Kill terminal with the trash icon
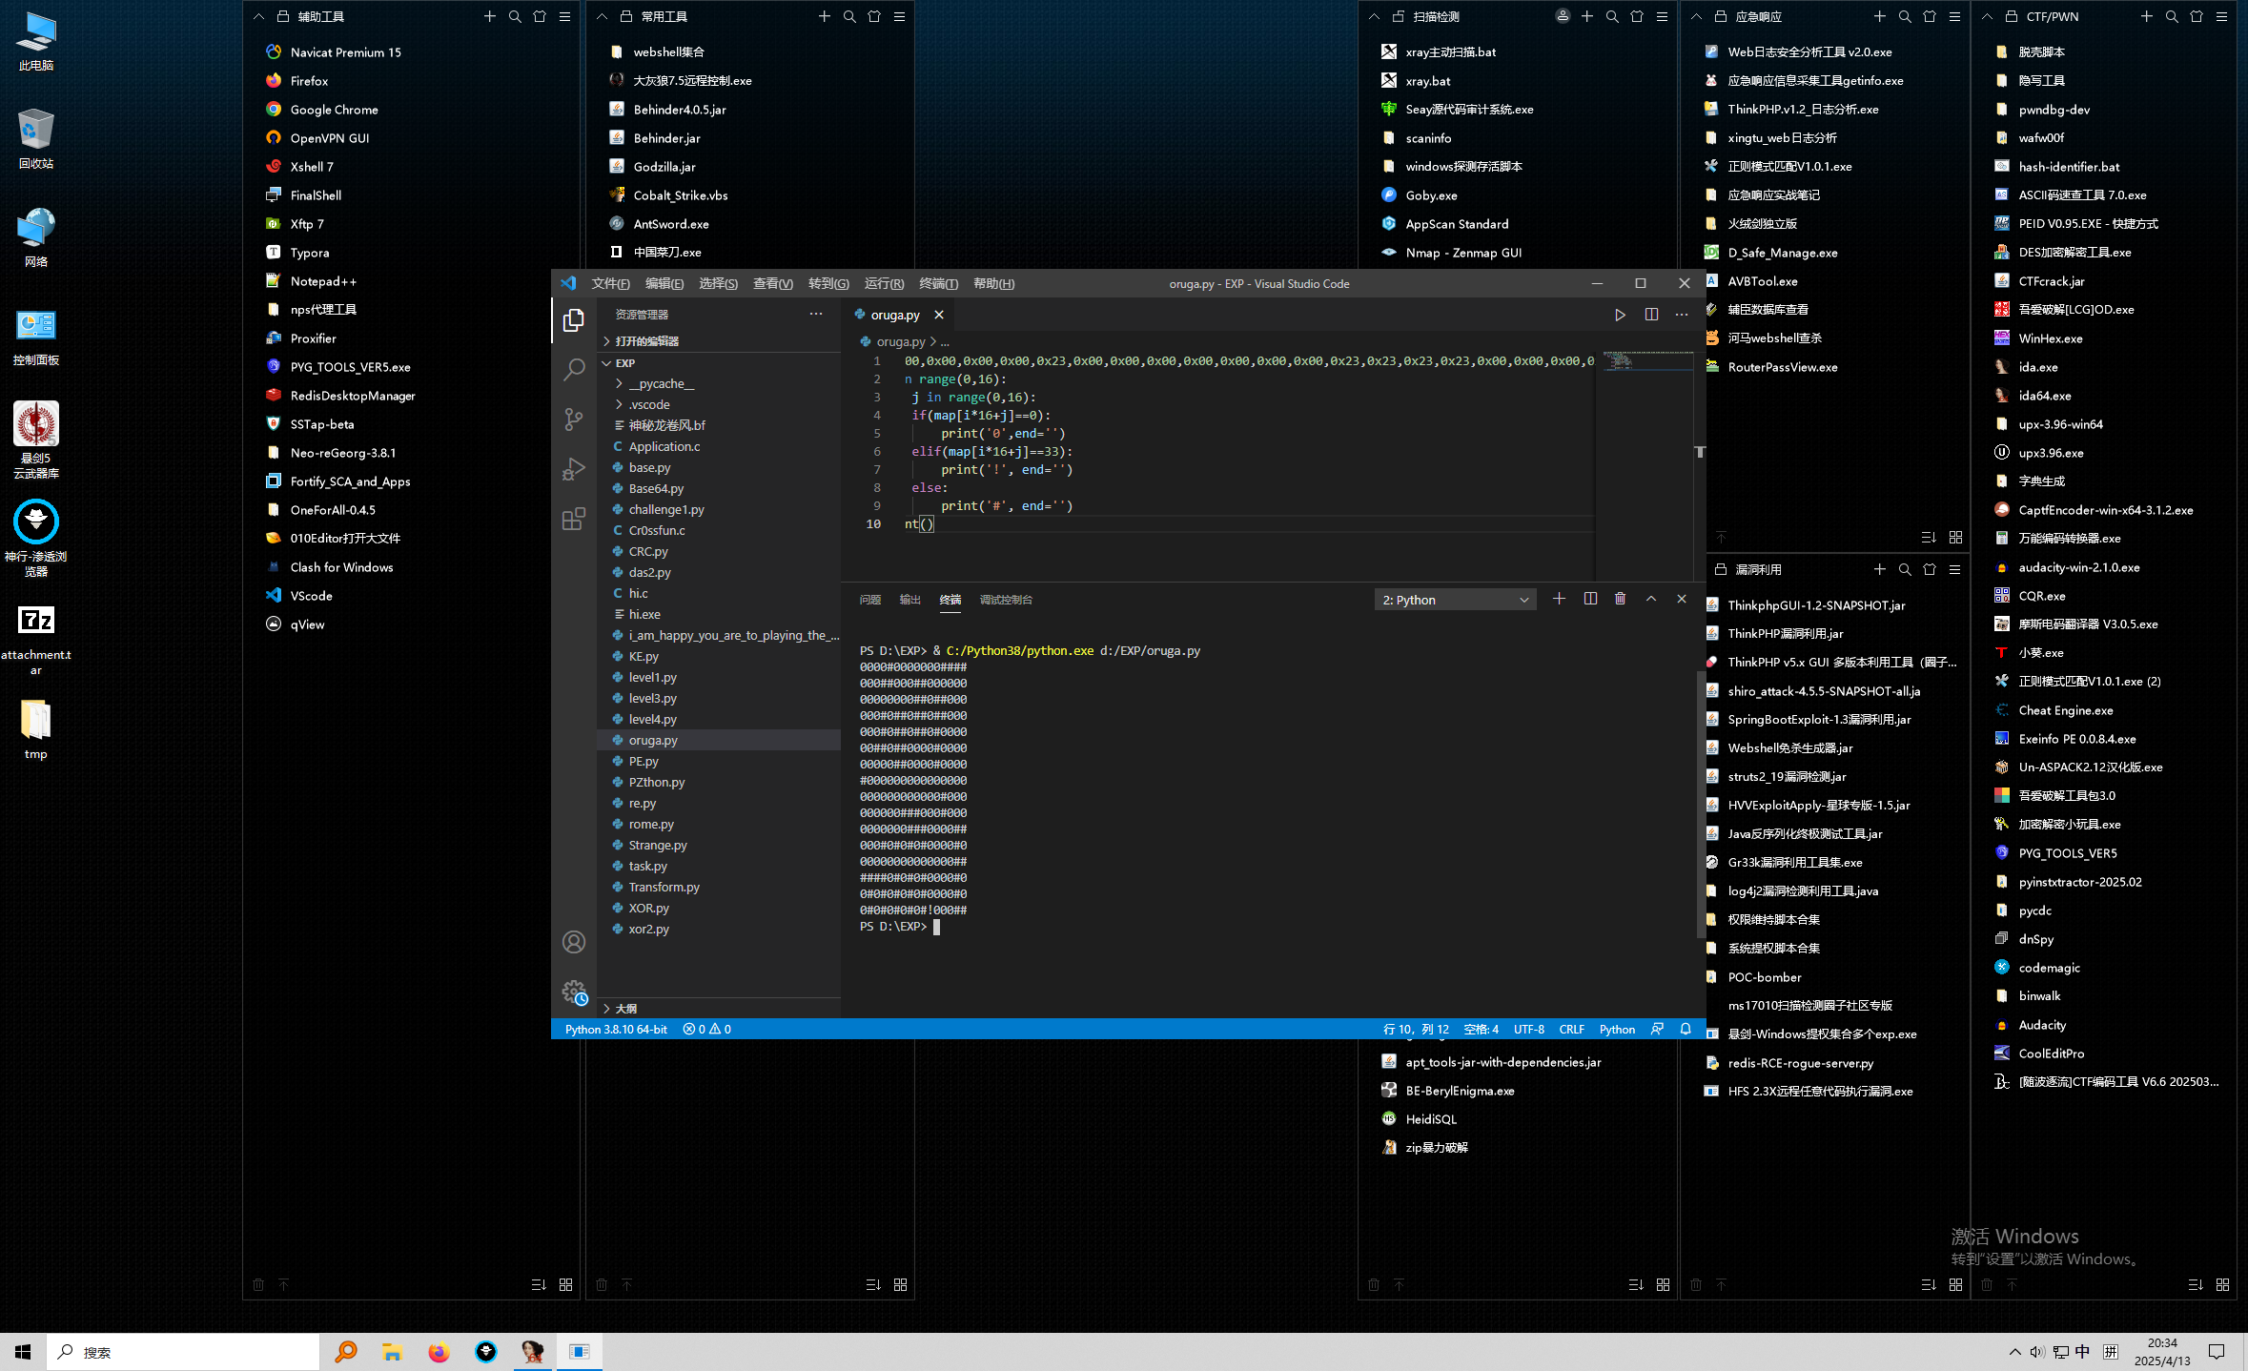Viewport: 2248px width, 1371px height. [x=1620, y=599]
